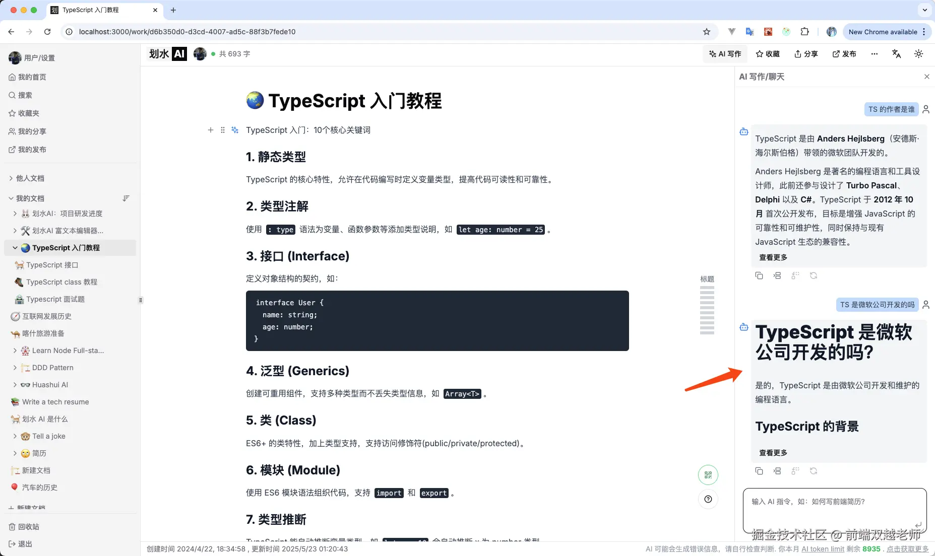The width and height of the screenshot is (935, 556).
Task: Click the AI sparkle icon beside paragraph
Action: pyautogui.click(x=235, y=130)
